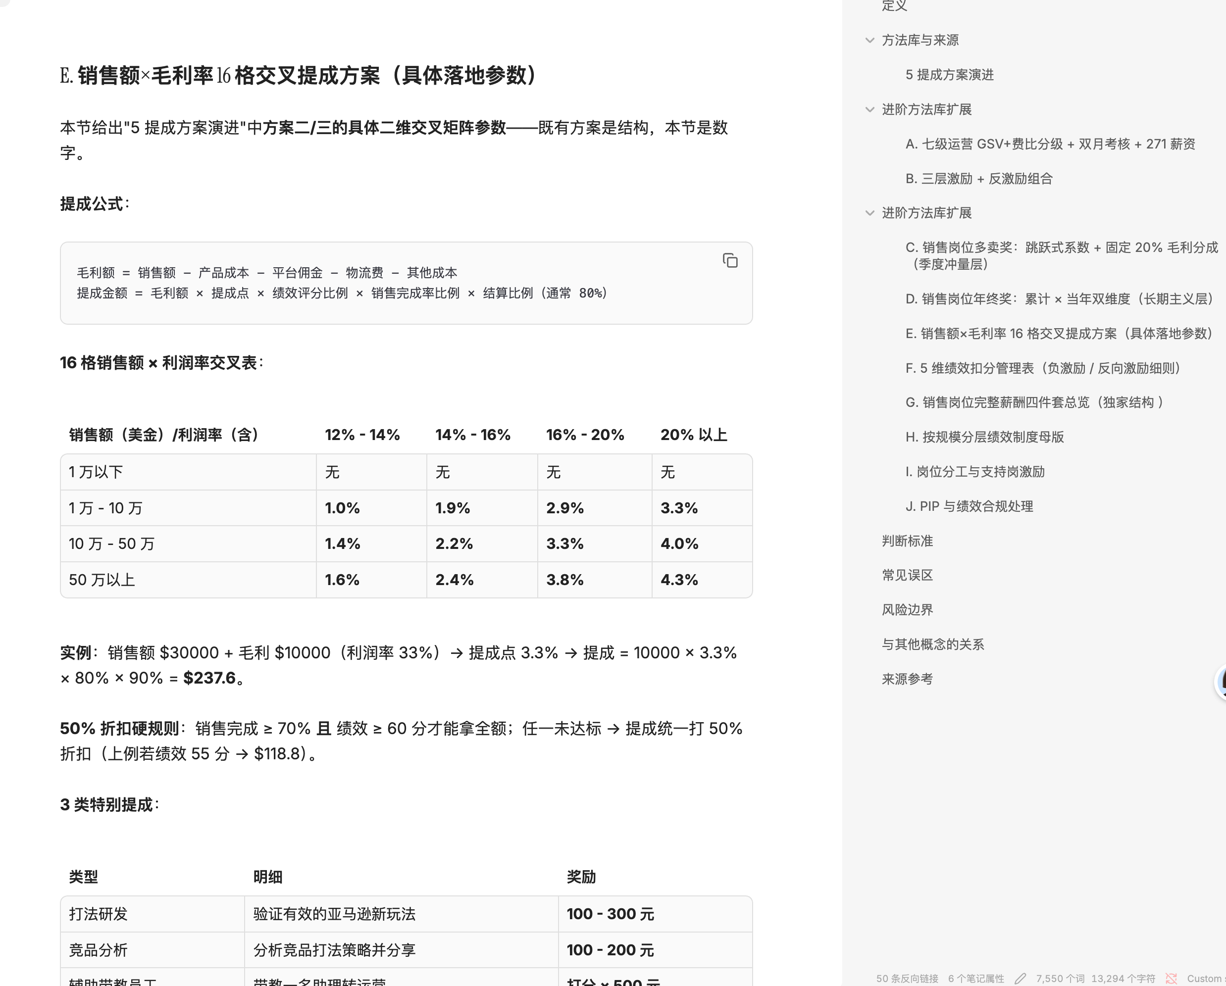Select 风险边界 in the outline
The image size is (1226, 986).
(907, 610)
